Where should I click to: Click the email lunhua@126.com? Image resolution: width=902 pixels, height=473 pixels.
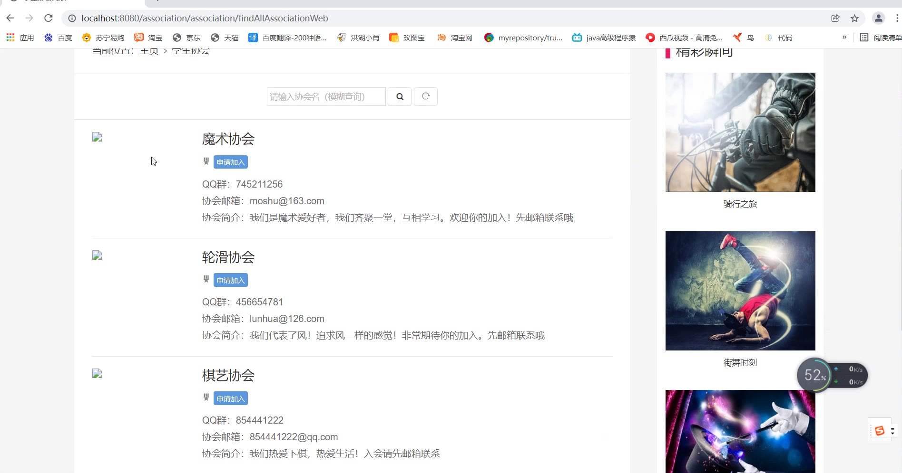[x=287, y=319]
